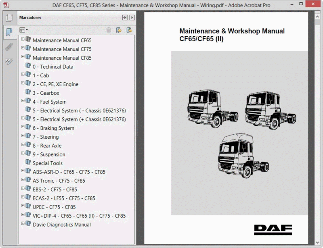Image resolution: width=323 pixels, height=248 pixels.
Task: Expand the 4 - Fuel System bookmark
Action: coord(23,100)
